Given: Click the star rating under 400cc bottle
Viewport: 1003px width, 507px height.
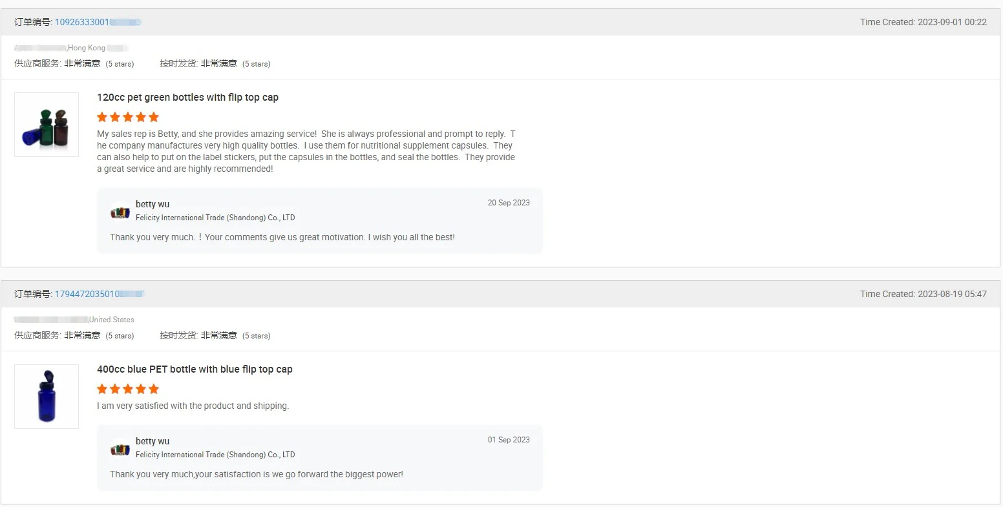Looking at the screenshot, I should [x=128, y=389].
